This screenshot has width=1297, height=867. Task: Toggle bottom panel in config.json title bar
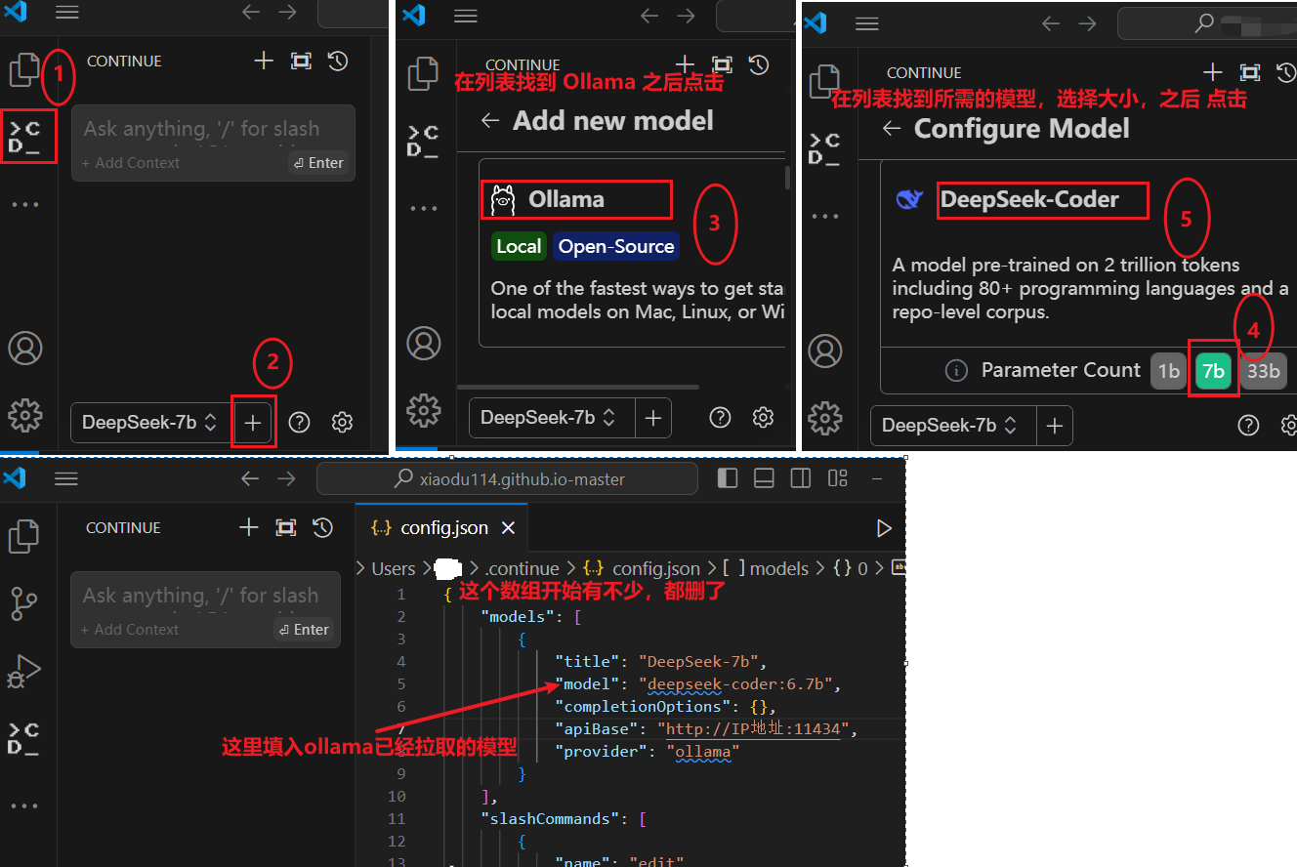(765, 478)
